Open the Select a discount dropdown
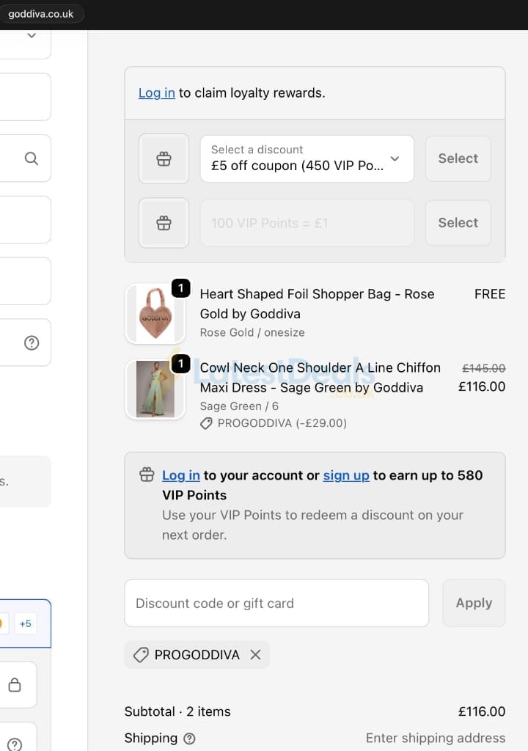Image resolution: width=528 pixels, height=751 pixels. [307, 158]
